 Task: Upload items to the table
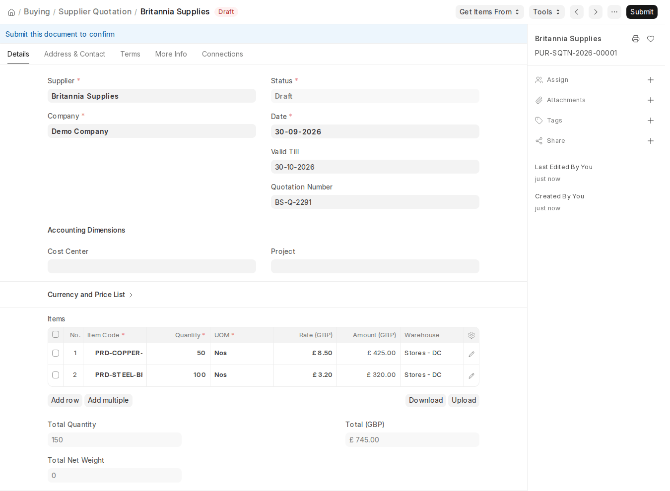pyautogui.click(x=464, y=400)
